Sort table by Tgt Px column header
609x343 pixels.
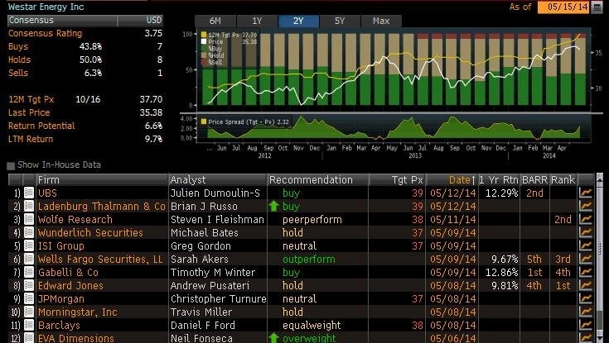(x=397, y=180)
